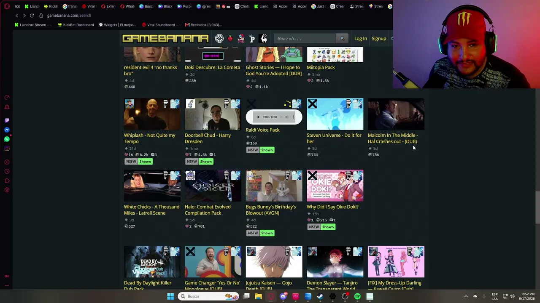Open White Chicks - A Thousand Miles link
Viewport: 540px width, 303px height.
click(x=151, y=210)
